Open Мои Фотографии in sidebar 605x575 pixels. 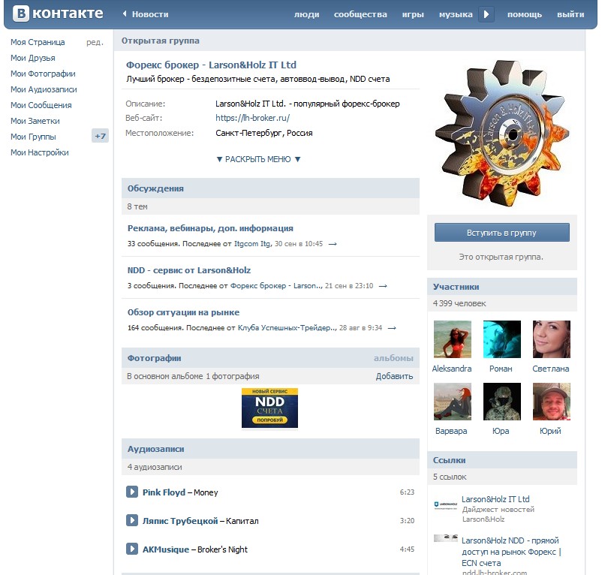tap(43, 74)
